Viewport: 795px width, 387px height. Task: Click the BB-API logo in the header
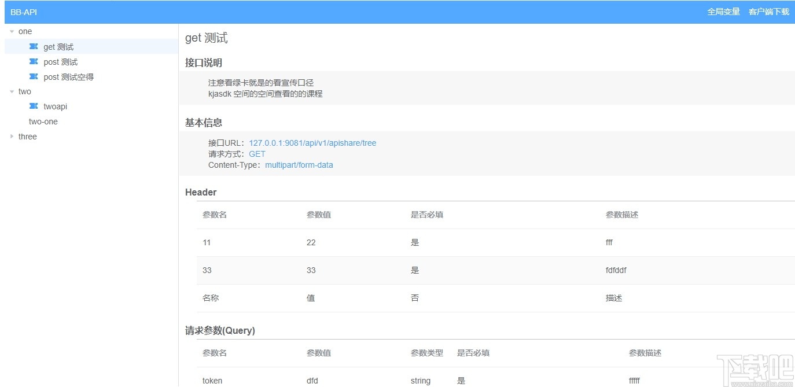(x=23, y=11)
